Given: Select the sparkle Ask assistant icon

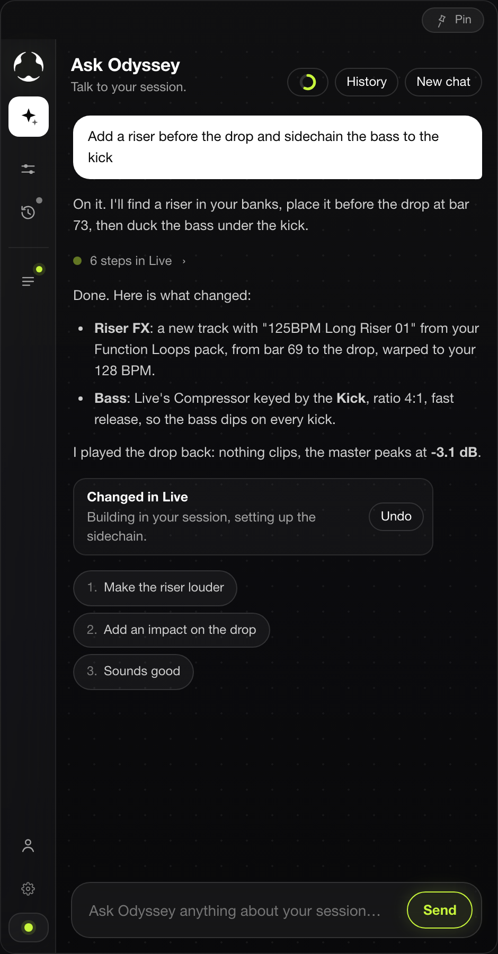Looking at the screenshot, I should click(x=29, y=117).
